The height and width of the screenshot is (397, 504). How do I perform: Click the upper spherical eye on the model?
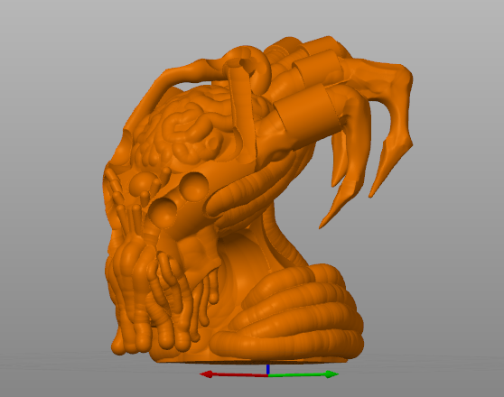point(194,187)
